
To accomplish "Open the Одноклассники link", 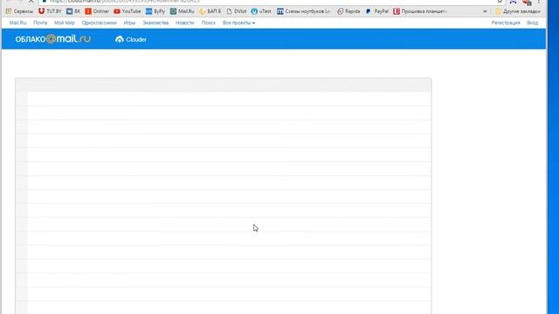I will 99,23.
